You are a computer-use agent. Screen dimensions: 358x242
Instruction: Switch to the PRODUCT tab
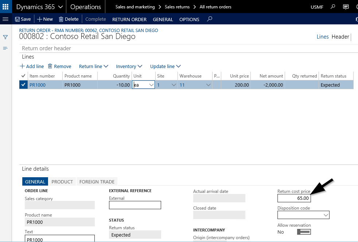coord(62,182)
